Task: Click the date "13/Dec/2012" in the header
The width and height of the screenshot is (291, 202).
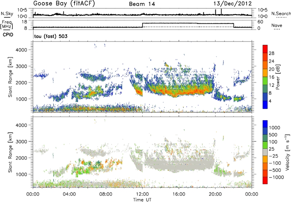Action: [232, 4]
